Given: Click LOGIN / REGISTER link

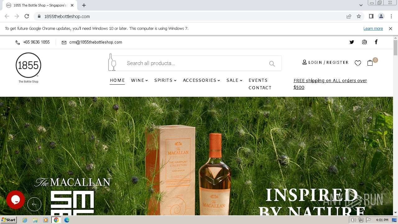Looking at the screenshot, I should point(326,62).
